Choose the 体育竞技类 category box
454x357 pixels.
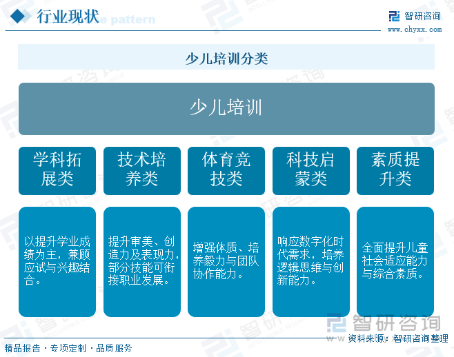coord(226,171)
